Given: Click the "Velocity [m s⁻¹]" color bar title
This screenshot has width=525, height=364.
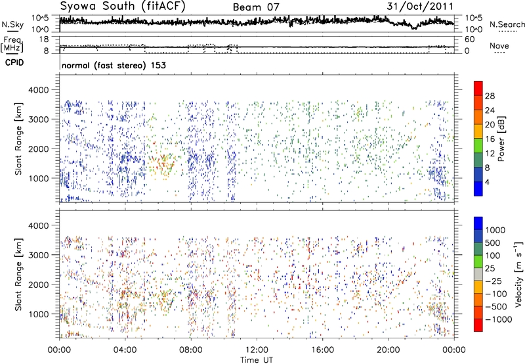Looking at the screenshot, I should pos(518,274).
